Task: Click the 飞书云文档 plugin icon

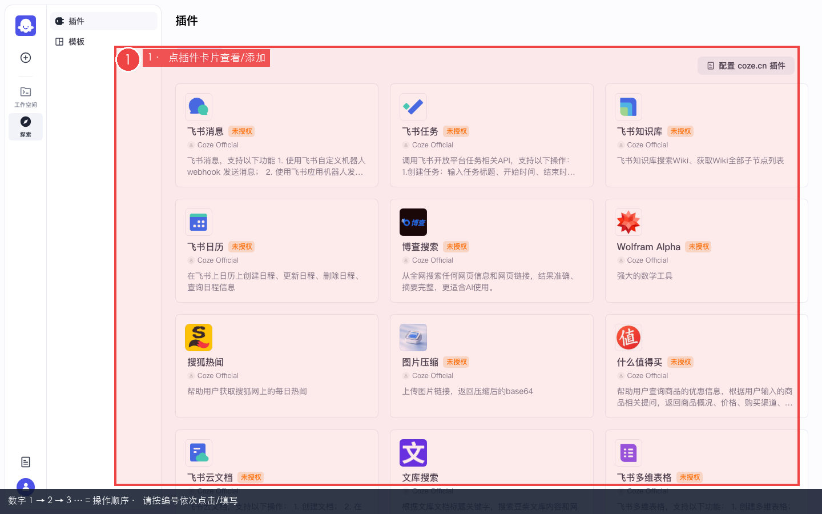Action: [199, 453]
